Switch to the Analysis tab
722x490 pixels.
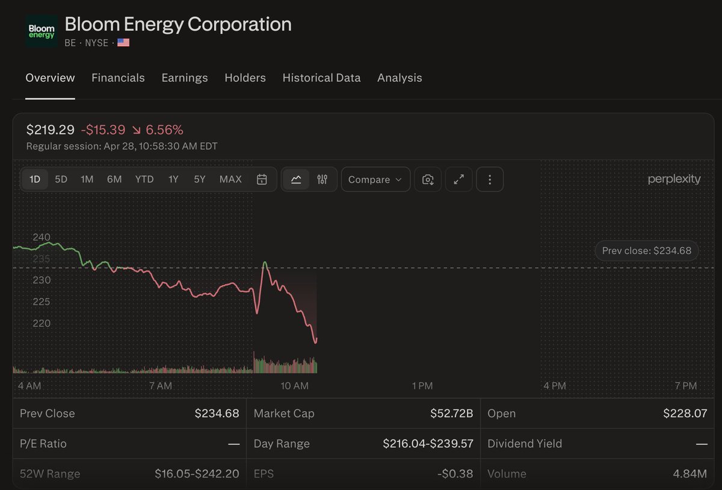400,78
